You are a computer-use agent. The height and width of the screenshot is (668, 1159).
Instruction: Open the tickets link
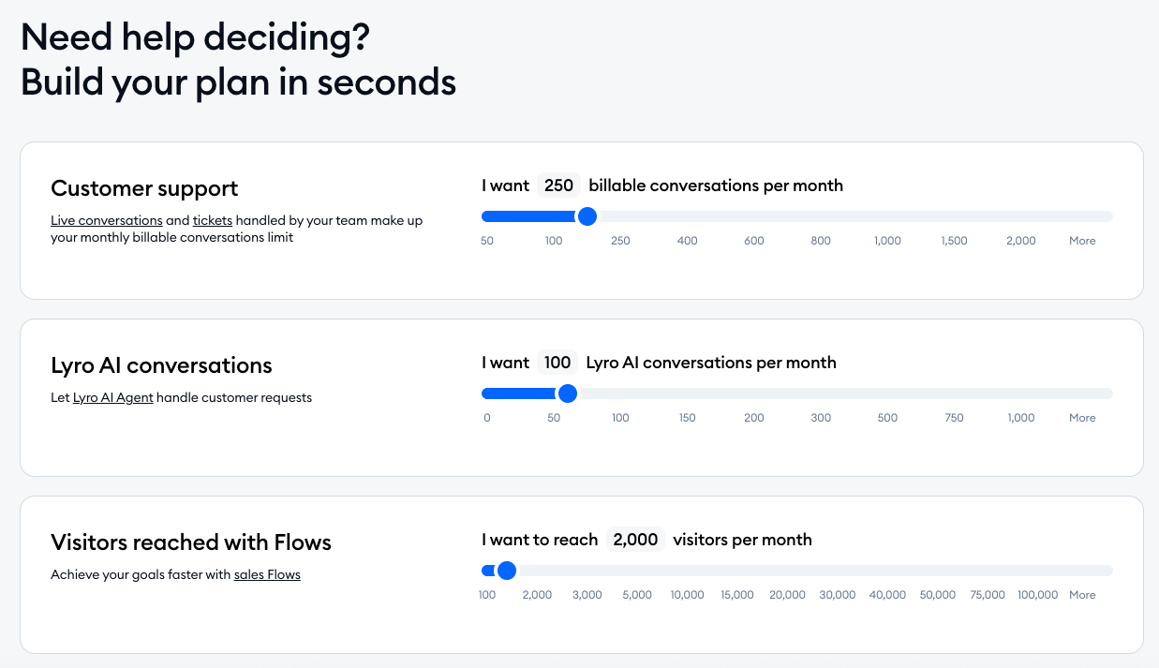click(x=213, y=220)
